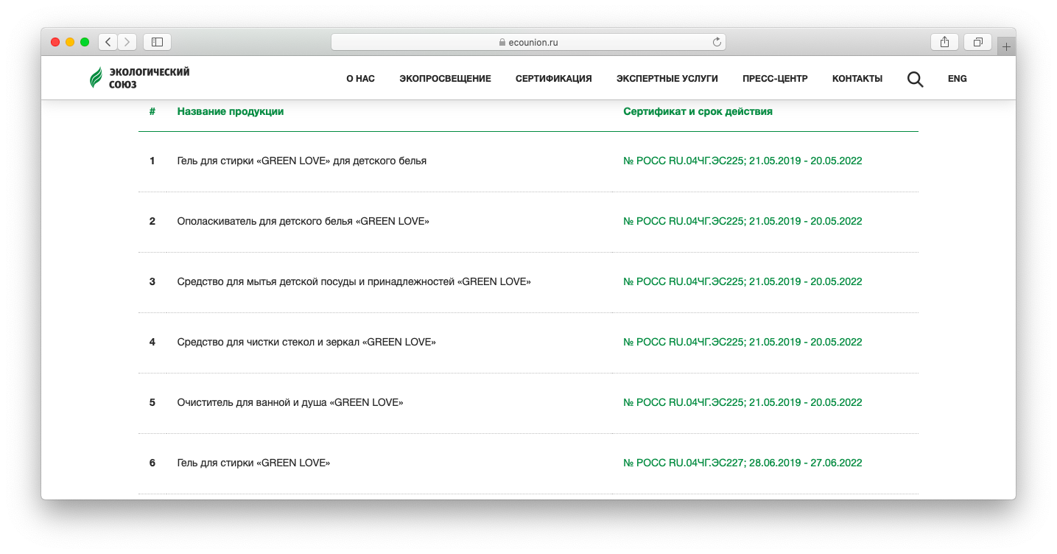The height and width of the screenshot is (554, 1057).
Task: Open the Share icon in toolbar
Action: click(x=944, y=42)
